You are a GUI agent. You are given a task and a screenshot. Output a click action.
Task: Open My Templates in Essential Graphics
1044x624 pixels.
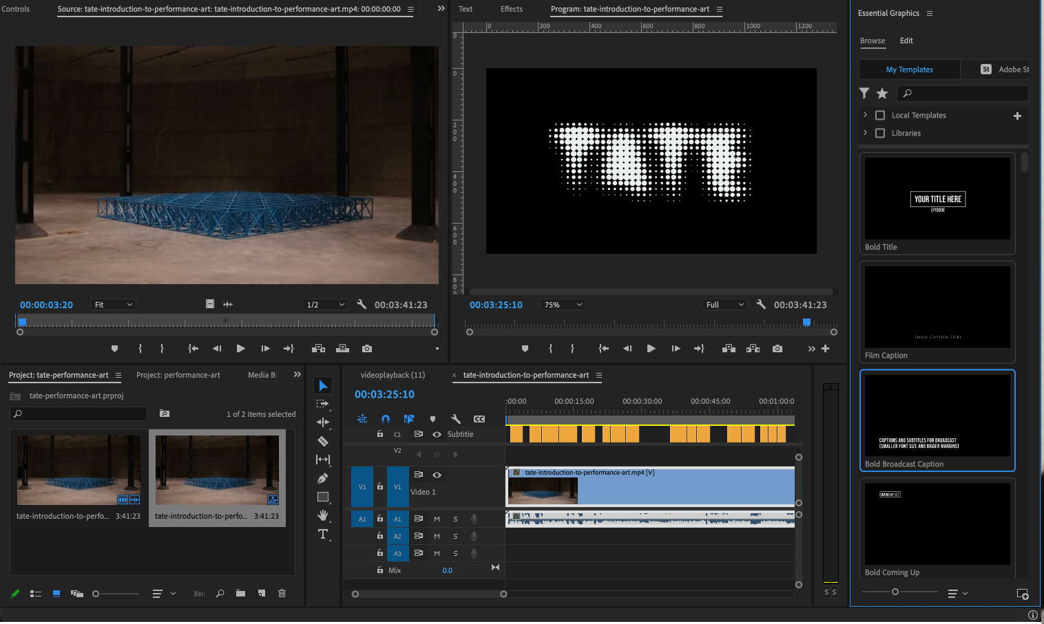click(908, 69)
